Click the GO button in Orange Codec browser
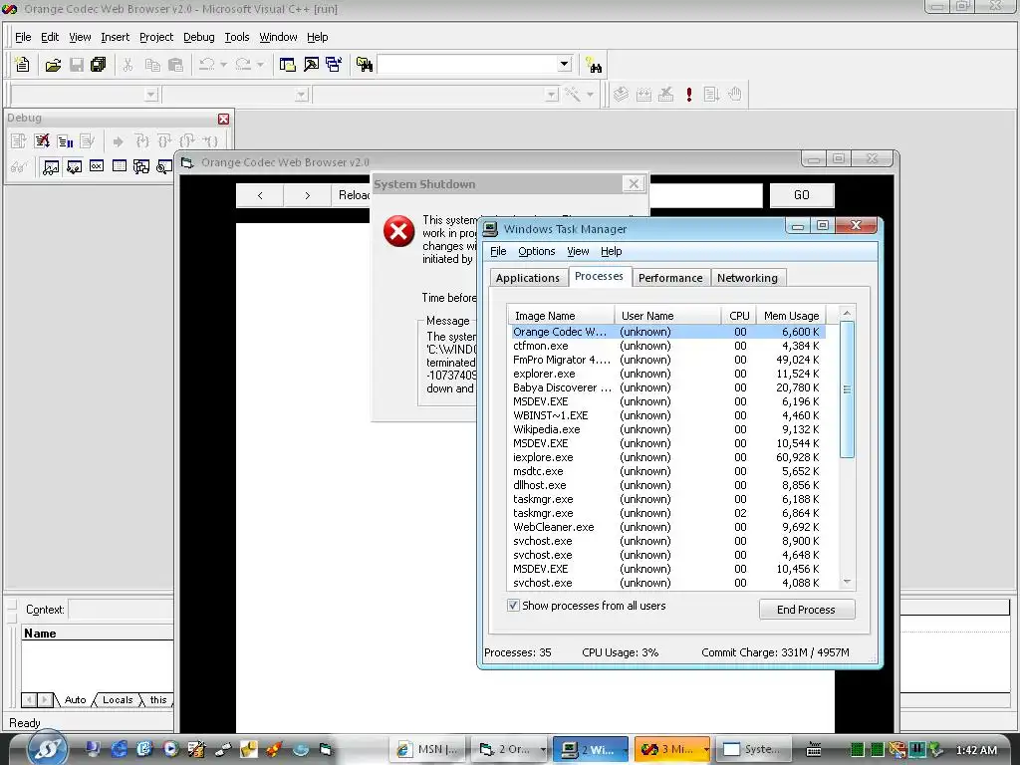The image size is (1020, 765). pyautogui.click(x=802, y=195)
